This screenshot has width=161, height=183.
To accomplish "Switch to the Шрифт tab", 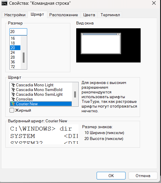I will point(37,14).
